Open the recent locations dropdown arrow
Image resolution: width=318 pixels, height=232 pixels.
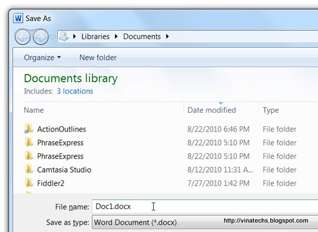click(52, 37)
